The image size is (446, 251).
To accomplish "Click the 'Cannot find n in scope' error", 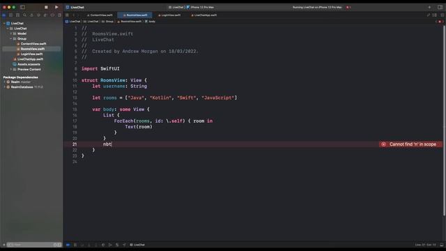I will tap(410, 144).
